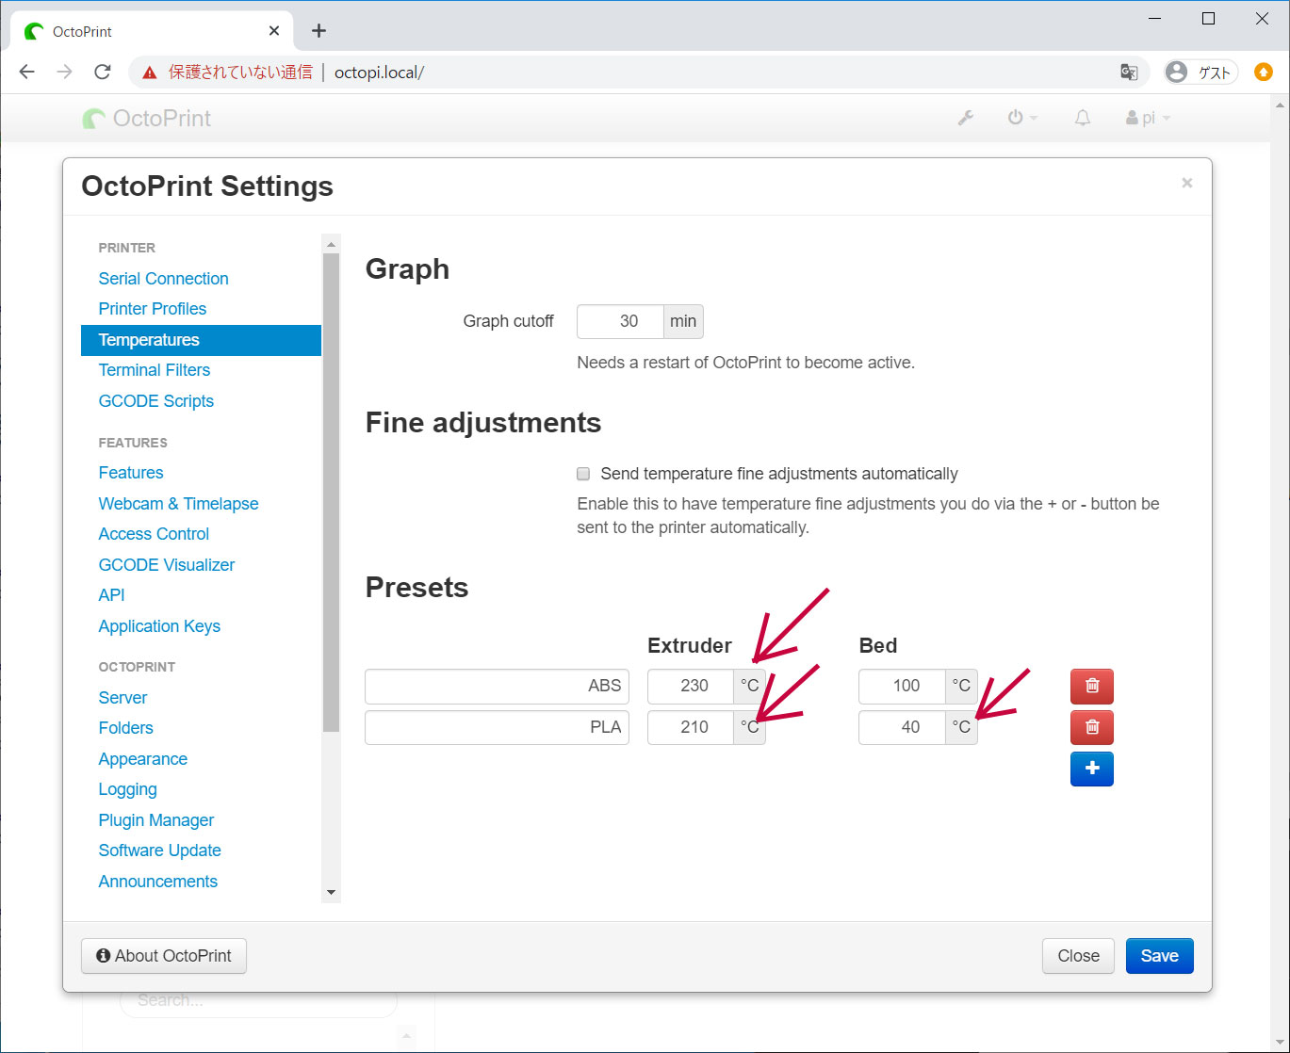The width and height of the screenshot is (1290, 1053).
Task: Delete the PLA preset with trash icon
Action: [1092, 727]
